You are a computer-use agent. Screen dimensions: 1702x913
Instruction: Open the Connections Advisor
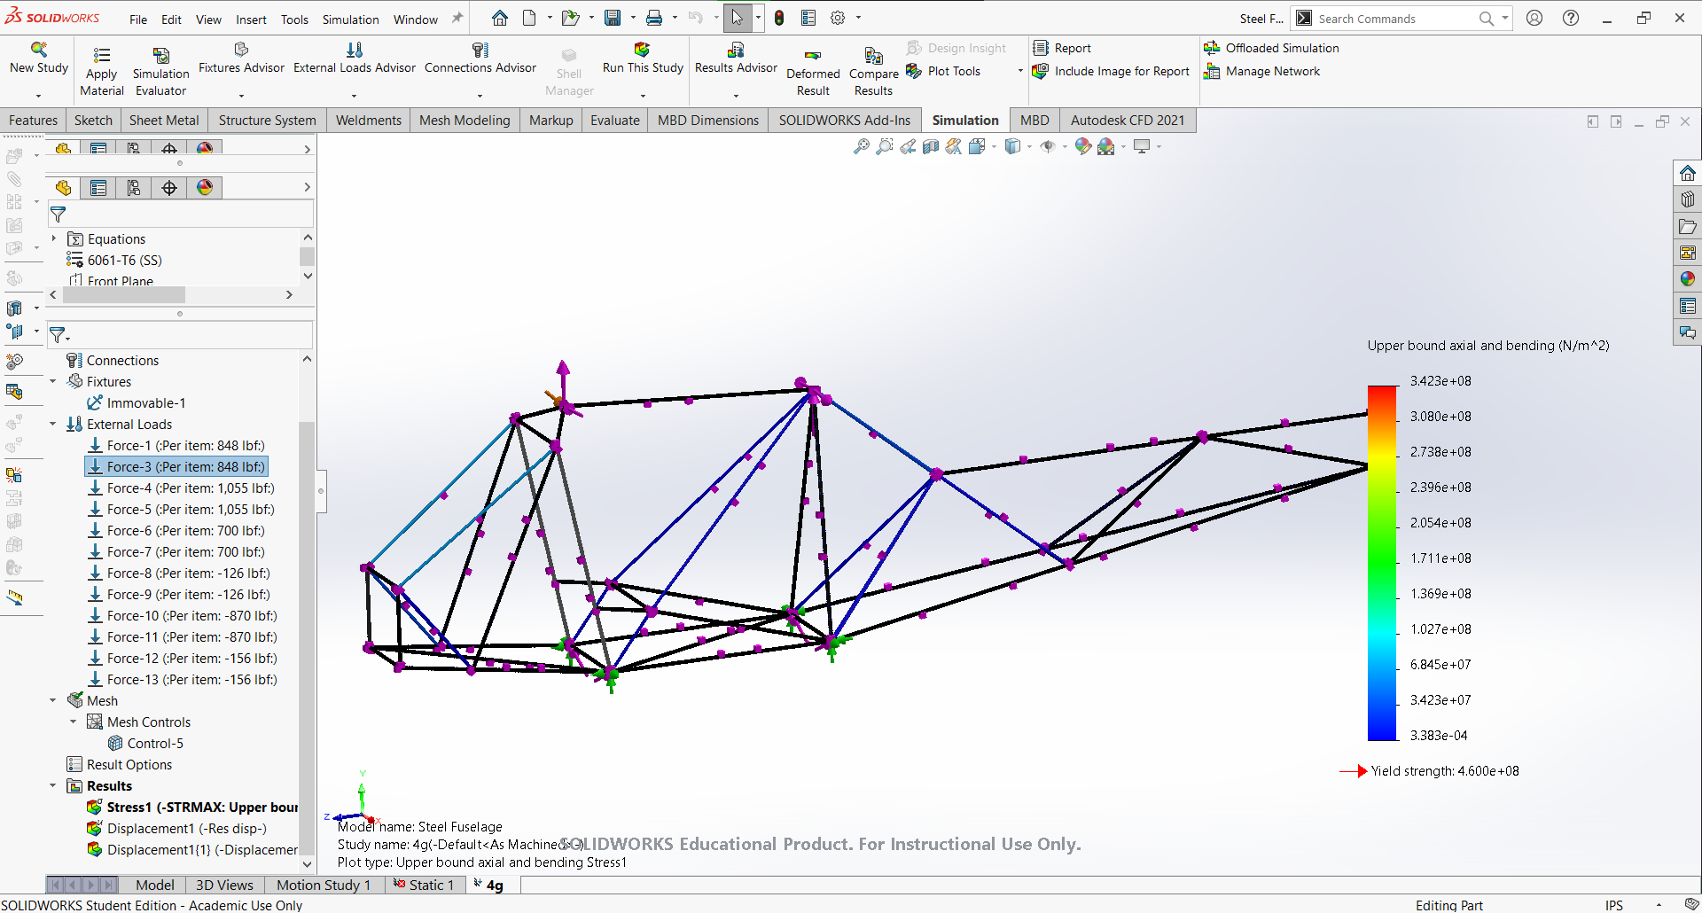pyautogui.click(x=480, y=59)
